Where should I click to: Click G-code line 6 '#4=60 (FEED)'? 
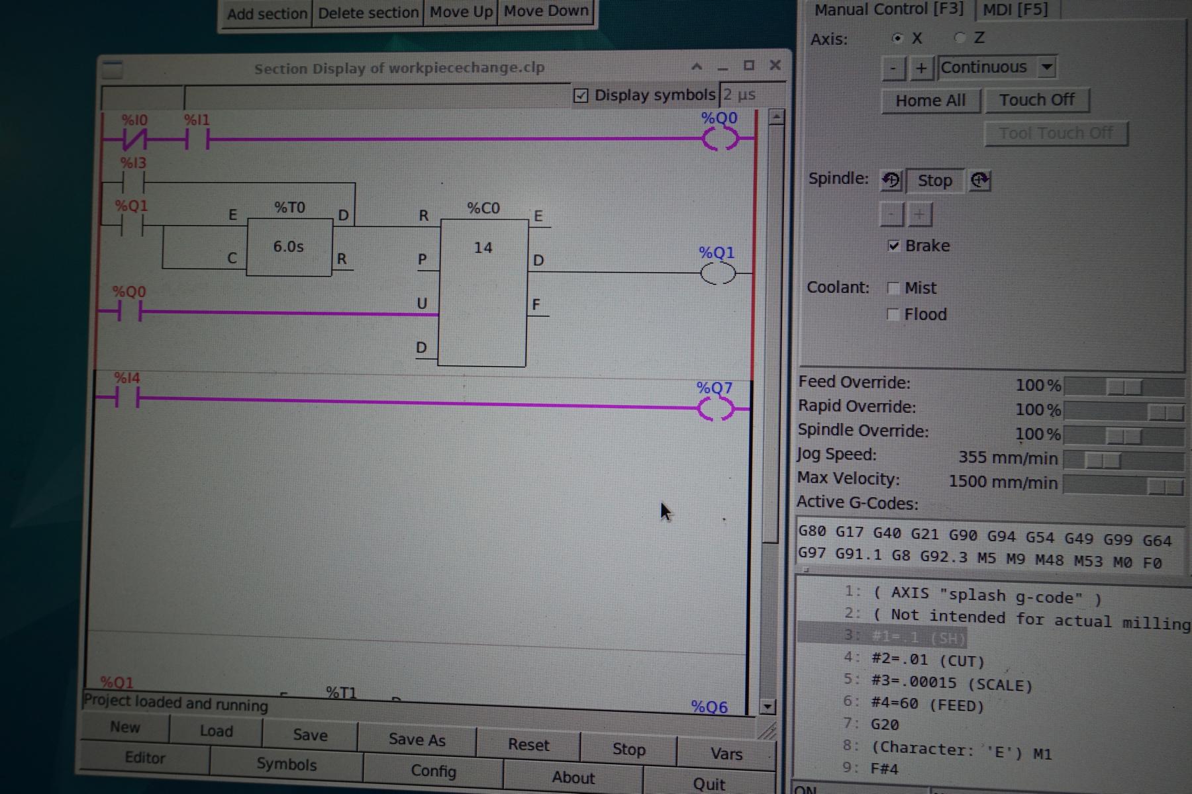(927, 703)
